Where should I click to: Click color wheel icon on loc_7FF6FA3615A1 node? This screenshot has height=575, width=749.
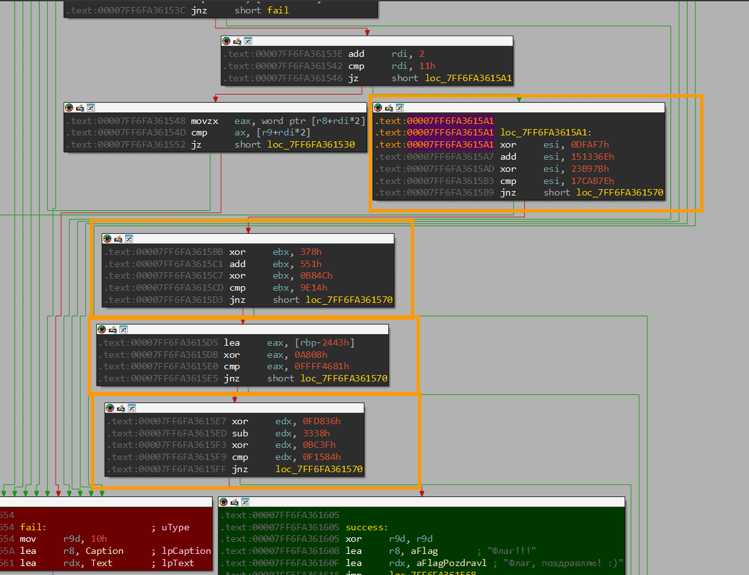click(x=378, y=107)
